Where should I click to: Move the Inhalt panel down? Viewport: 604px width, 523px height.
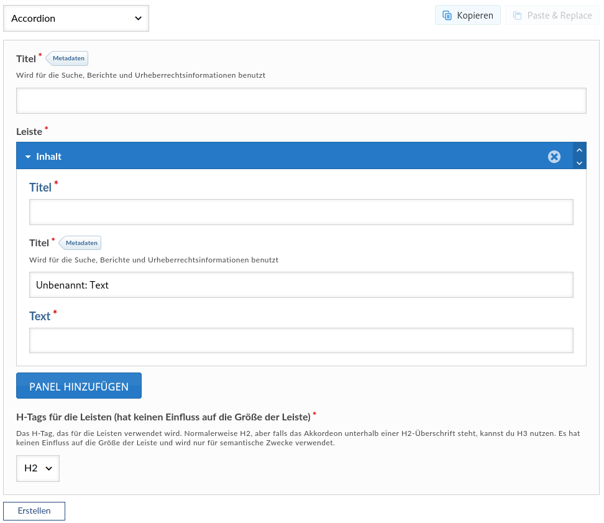579,163
